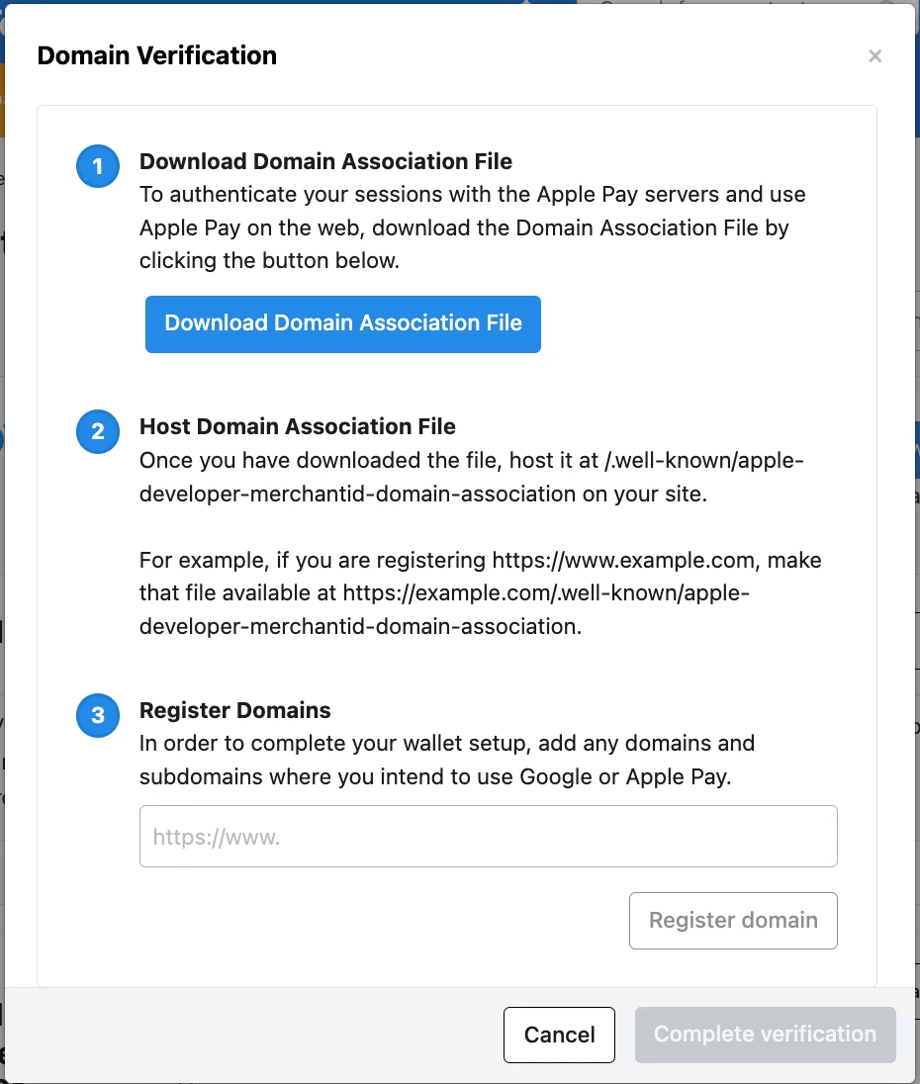Screen dimensions: 920x1084
Task: Click the blue circle beside Download Domain Association File
Action: [x=97, y=166]
